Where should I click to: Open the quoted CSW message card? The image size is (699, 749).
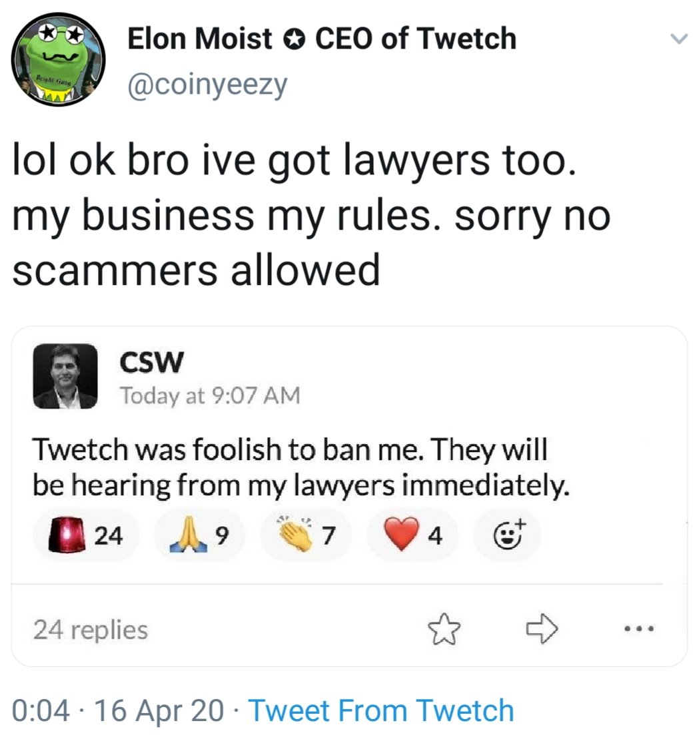349,496
